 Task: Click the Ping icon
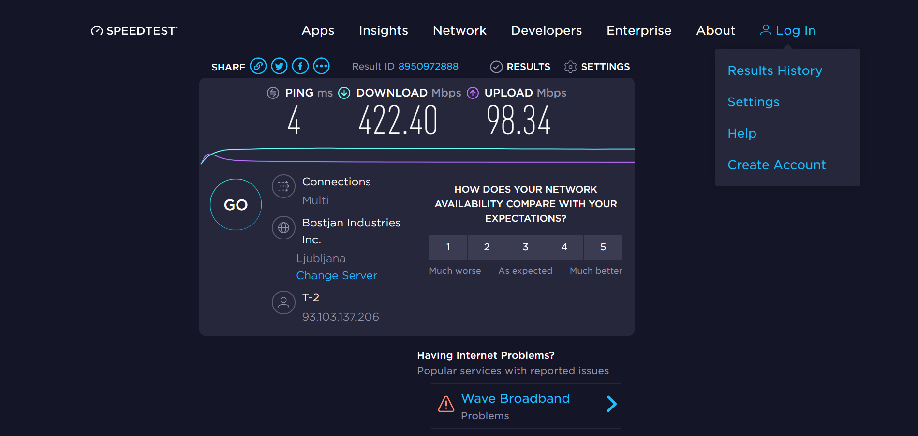(x=273, y=93)
